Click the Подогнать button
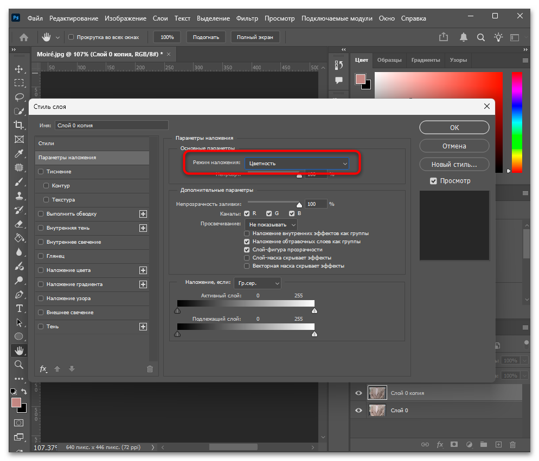Image resolution: width=539 pixels, height=461 pixels. point(206,37)
